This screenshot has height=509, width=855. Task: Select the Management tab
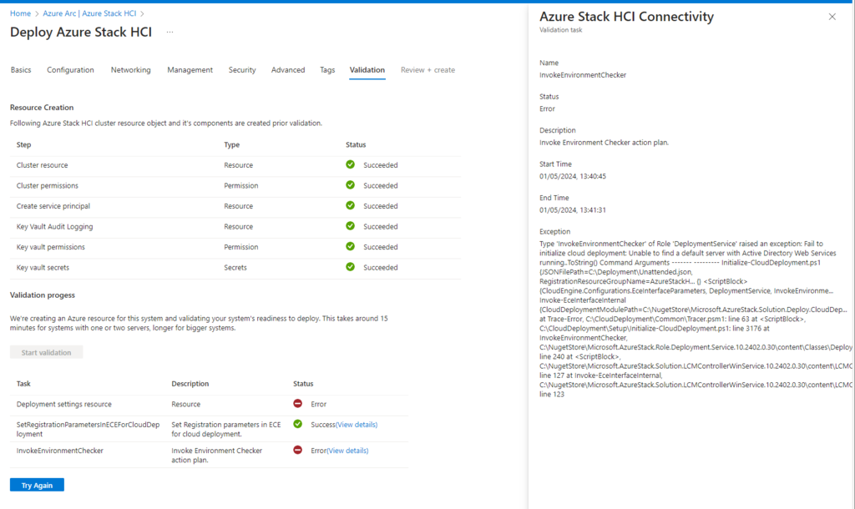(190, 70)
